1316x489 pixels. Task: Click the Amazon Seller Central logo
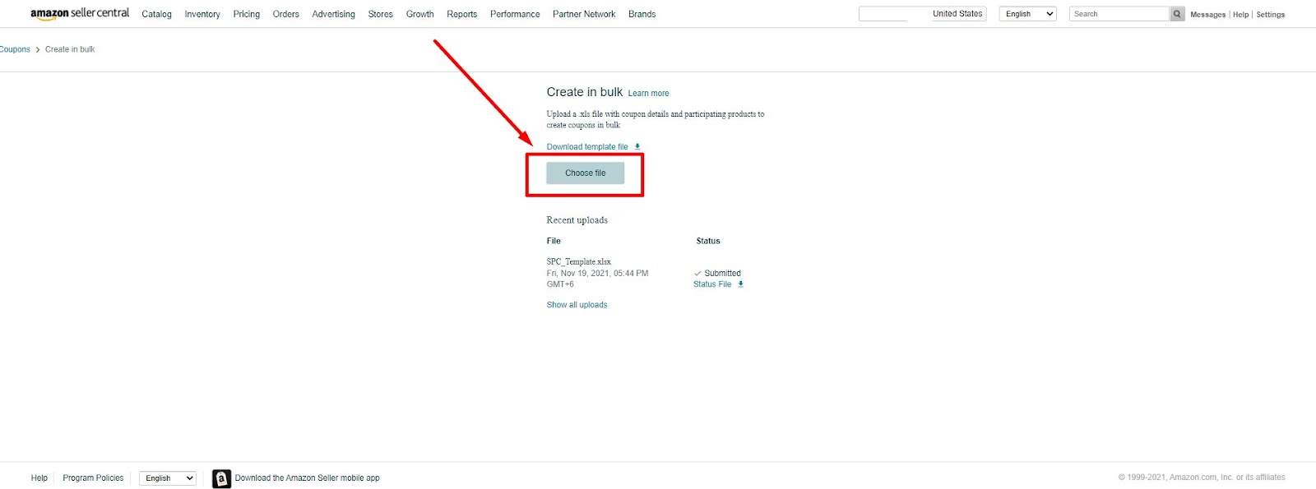coord(80,13)
